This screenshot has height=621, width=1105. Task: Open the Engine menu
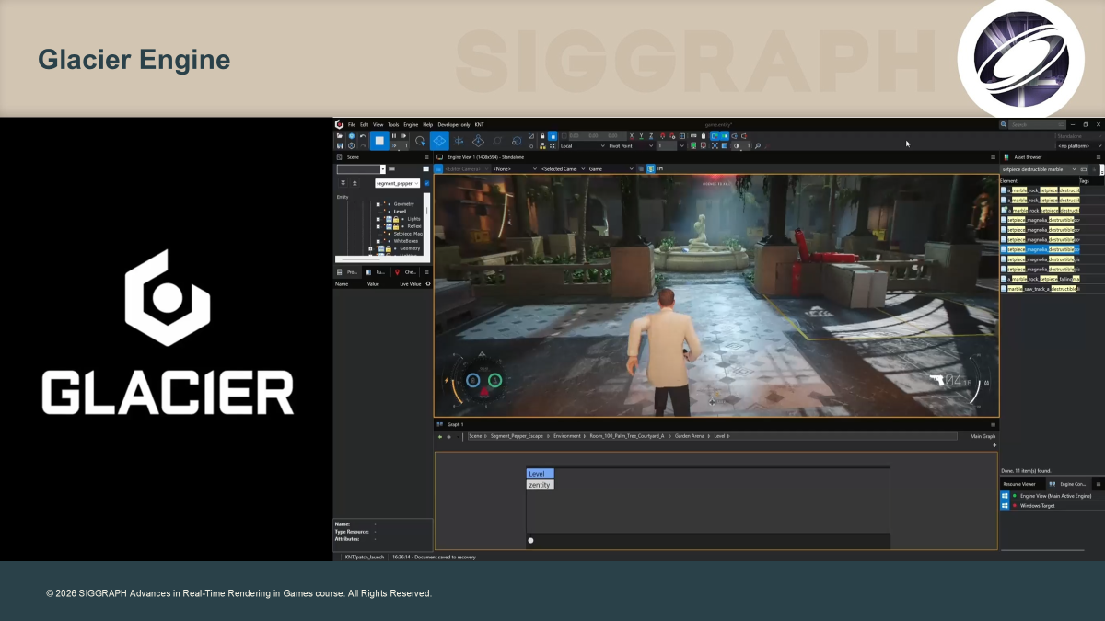click(411, 124)
